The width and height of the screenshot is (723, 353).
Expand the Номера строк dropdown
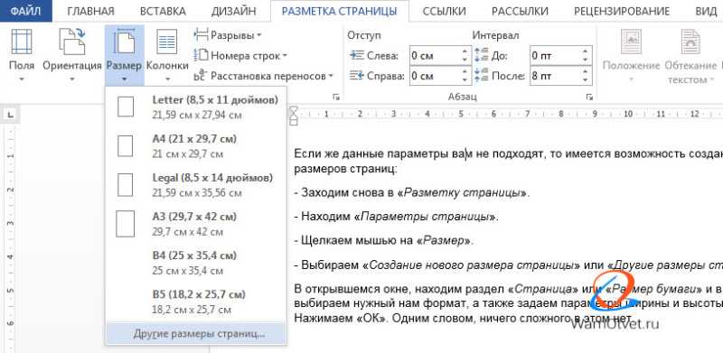point(240,55)
